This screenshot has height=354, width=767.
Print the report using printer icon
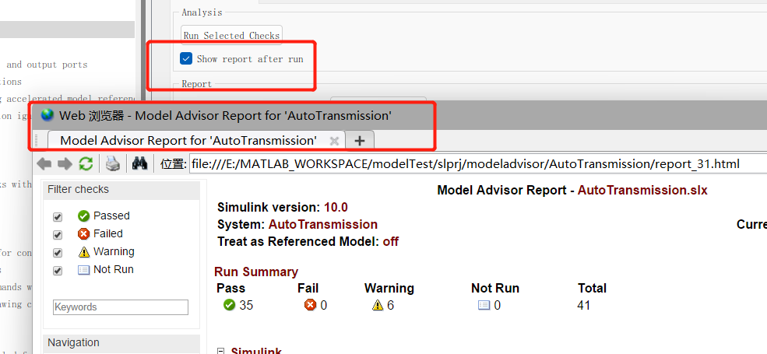click(x=113, y=164)
